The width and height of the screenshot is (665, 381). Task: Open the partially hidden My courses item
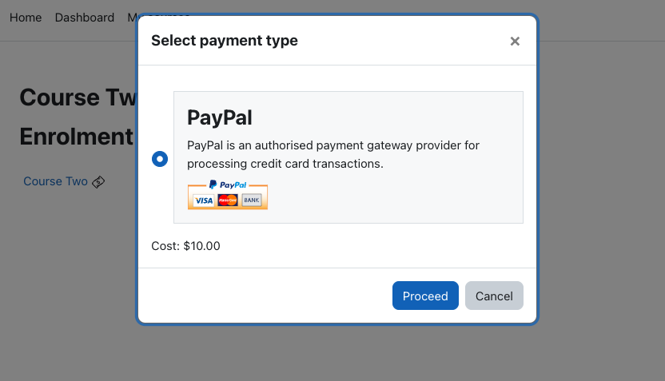click(131, 18)
